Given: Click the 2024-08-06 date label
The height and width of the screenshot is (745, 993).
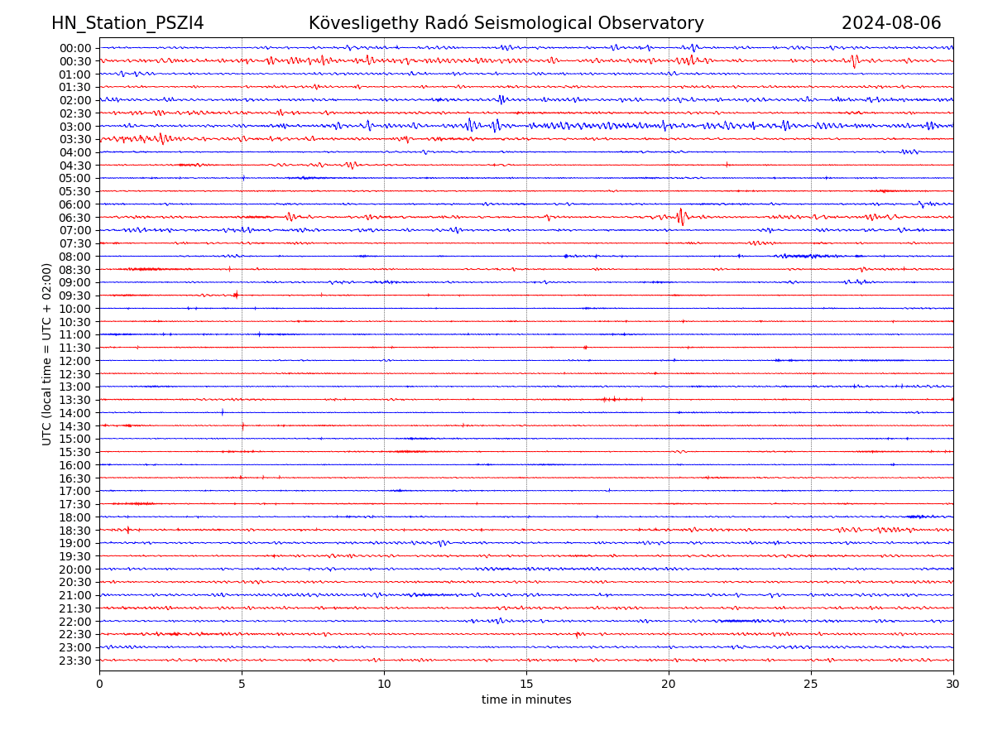Looking at the screenshot, I should point(890,23).
